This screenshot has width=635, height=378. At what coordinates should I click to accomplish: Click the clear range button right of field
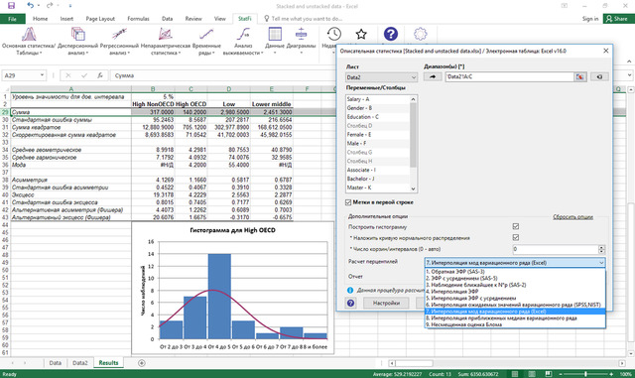(599, 76)
